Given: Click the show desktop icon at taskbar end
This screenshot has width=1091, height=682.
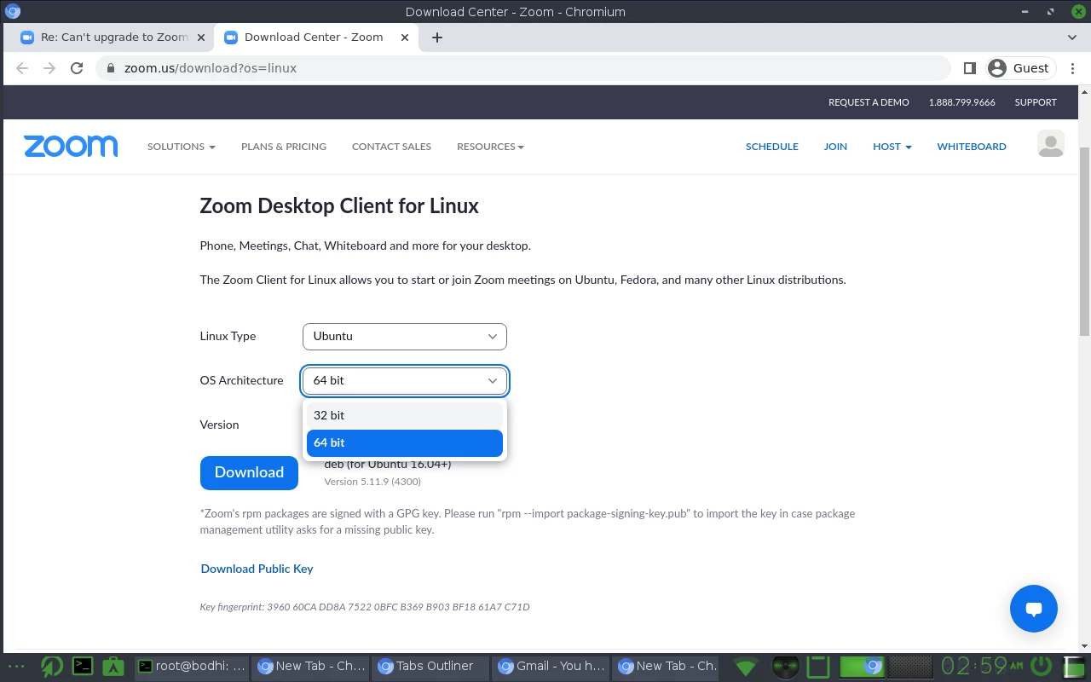Looking at the screenshot, I should [1075, 666].
